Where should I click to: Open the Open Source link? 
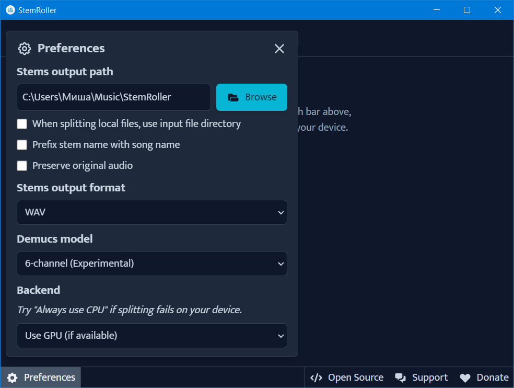click(x=347, y=378)
